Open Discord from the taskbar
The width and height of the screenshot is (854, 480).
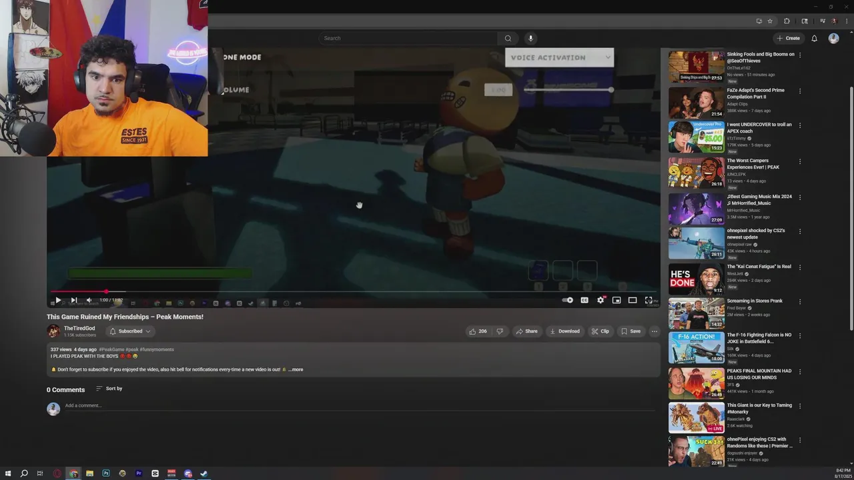[187, 473]
